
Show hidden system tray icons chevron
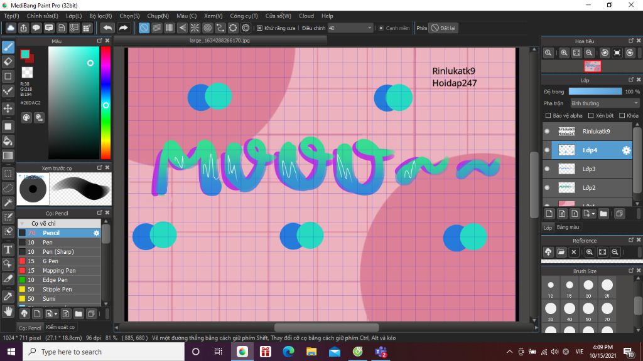(x=509, y=352)
